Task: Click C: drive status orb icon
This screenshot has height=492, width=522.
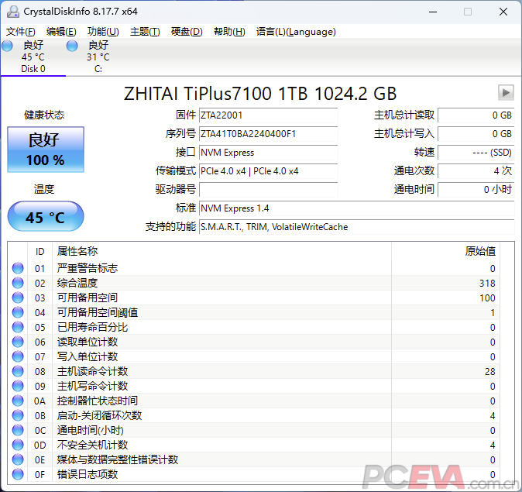Action: (72, 46)
